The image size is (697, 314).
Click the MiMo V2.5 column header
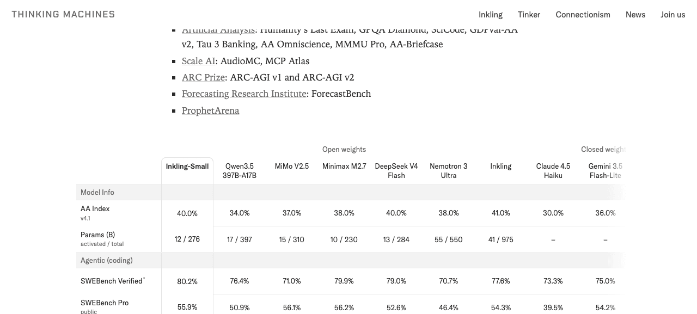click(292, 167)
